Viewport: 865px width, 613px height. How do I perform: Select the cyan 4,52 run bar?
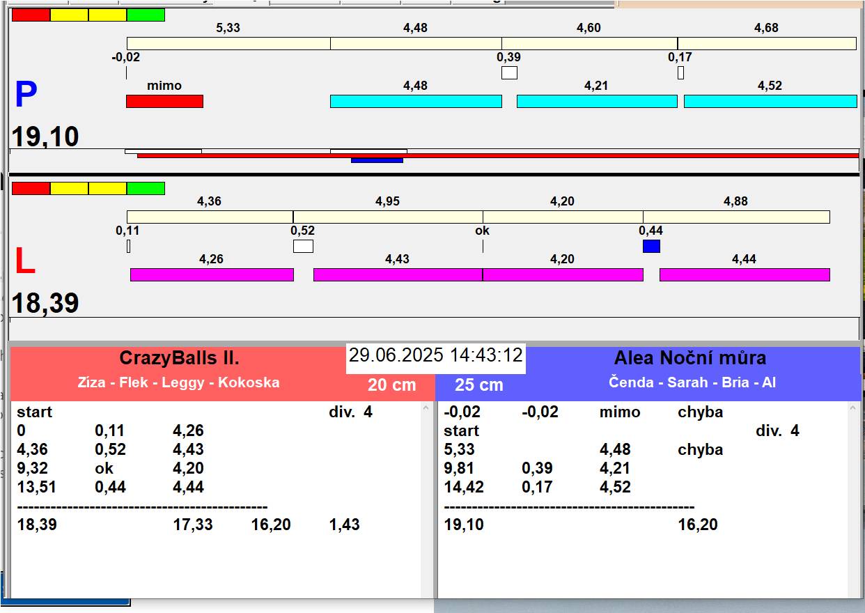coord(770,101)
